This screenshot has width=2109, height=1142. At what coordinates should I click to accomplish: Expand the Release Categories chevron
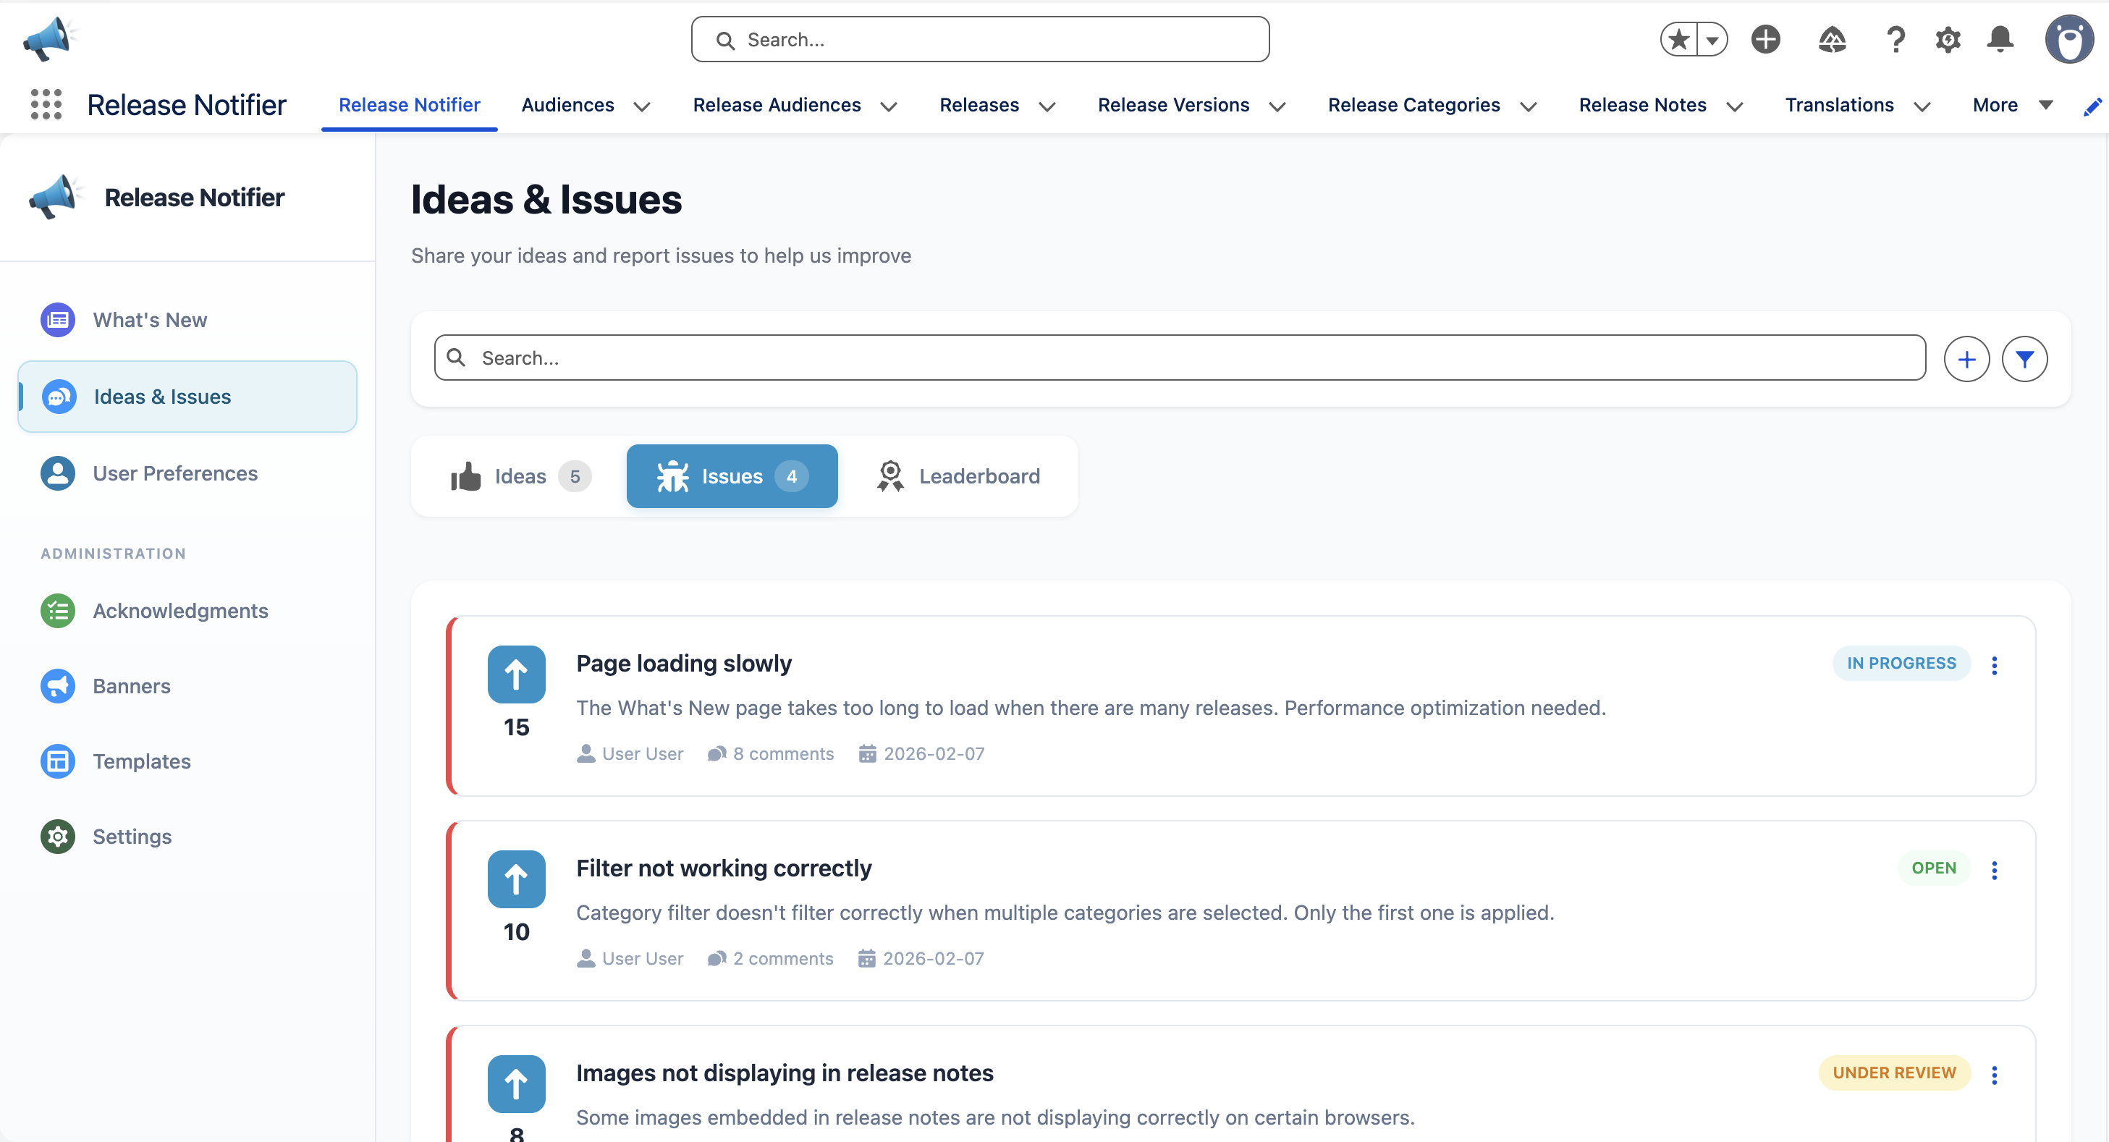(1528, 106)
